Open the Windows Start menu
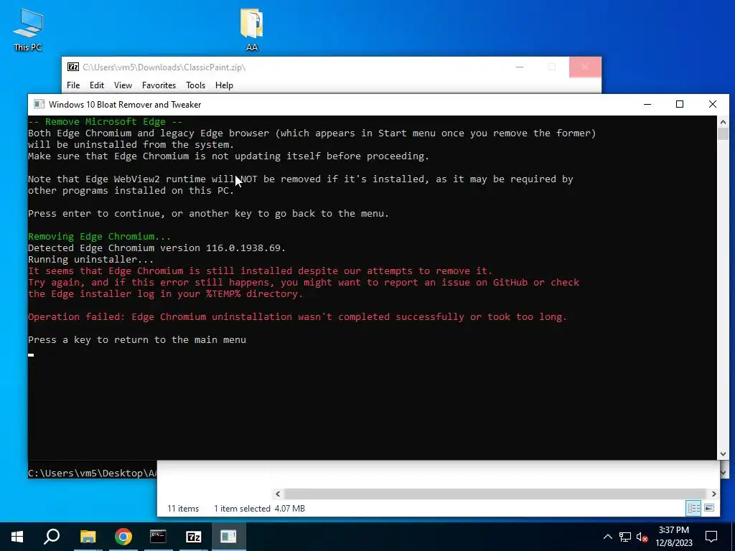735x551 pixels. [17, 537]
